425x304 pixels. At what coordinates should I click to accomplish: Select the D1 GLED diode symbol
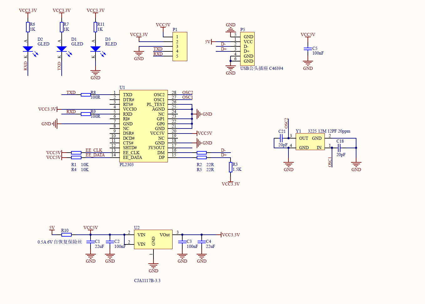pos(62,49)
